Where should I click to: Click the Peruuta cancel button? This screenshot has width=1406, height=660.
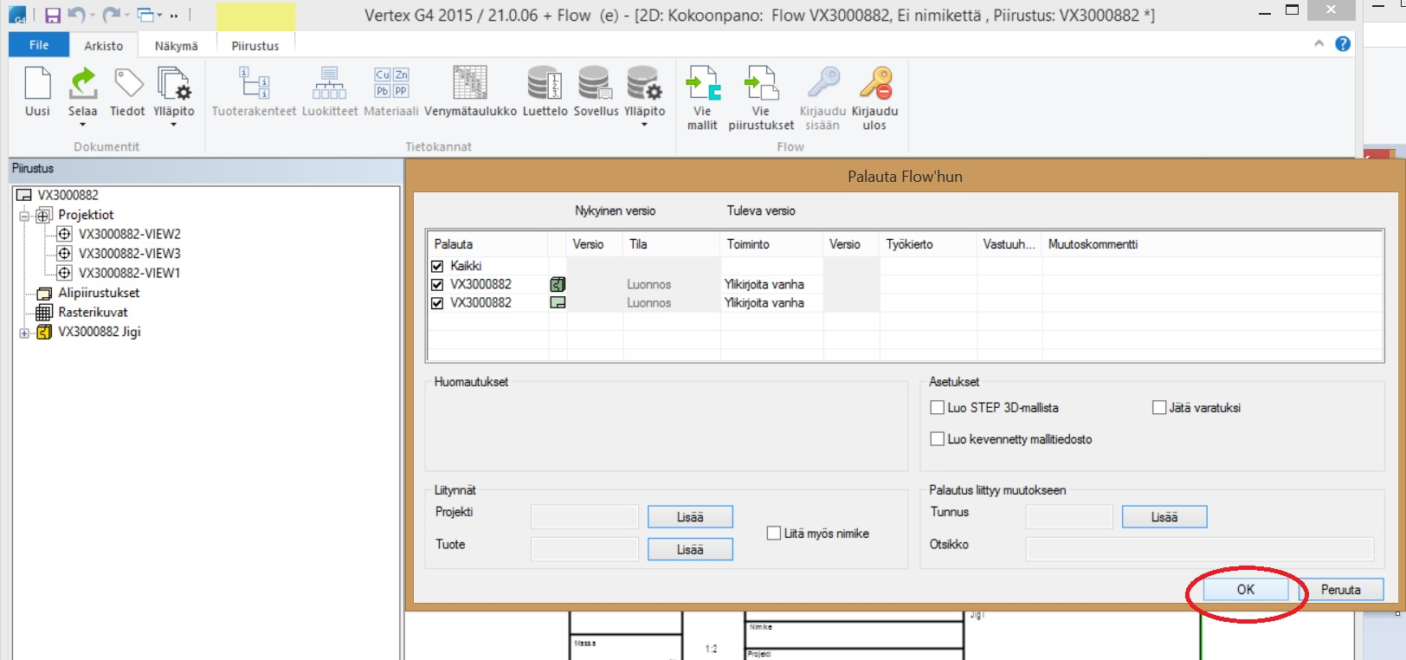1340,590
